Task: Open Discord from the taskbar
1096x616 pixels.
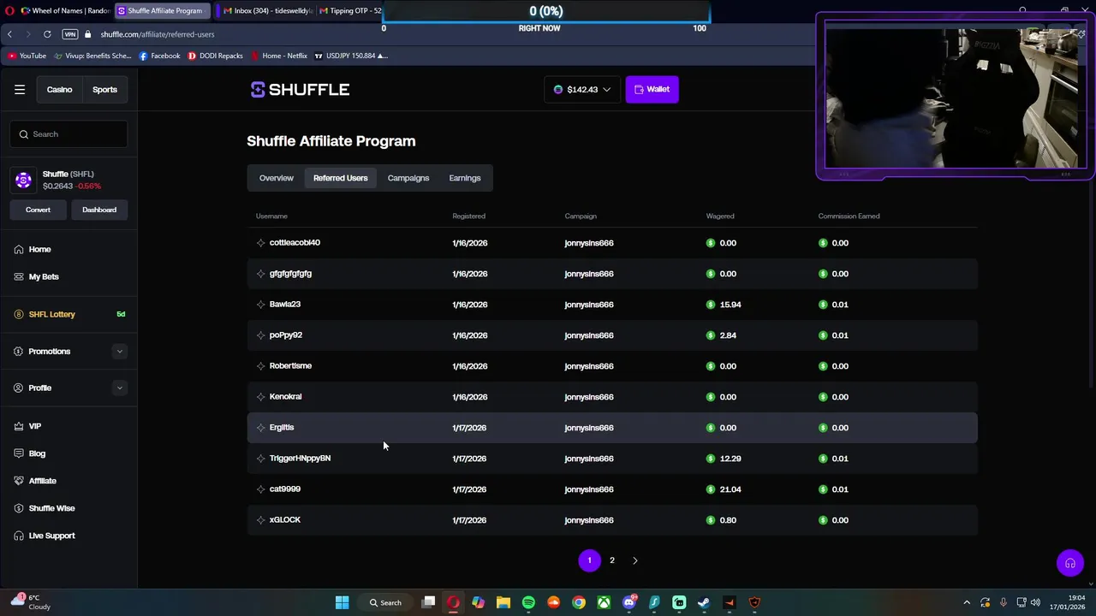Action: coord(629,602)
